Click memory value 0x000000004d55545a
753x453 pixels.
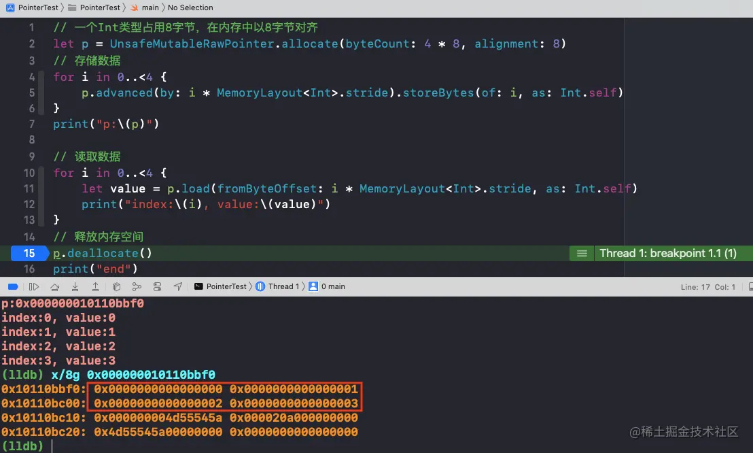point(158,418)
